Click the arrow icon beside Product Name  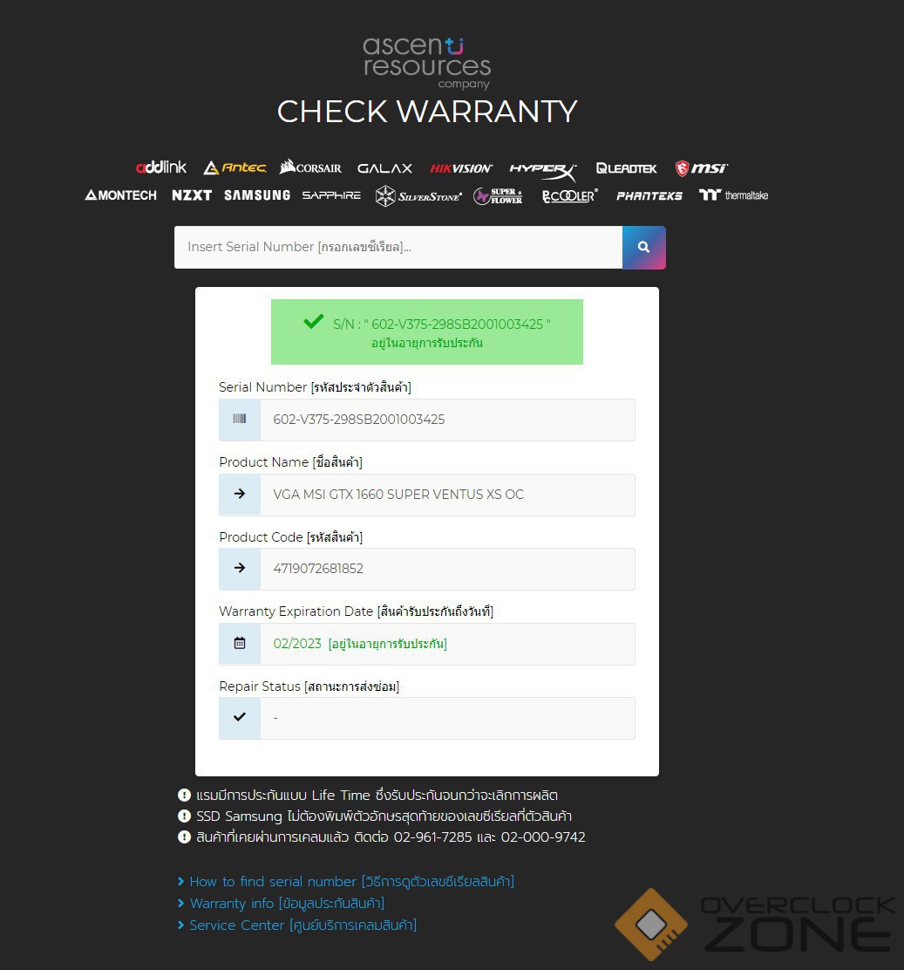(239, 495)
